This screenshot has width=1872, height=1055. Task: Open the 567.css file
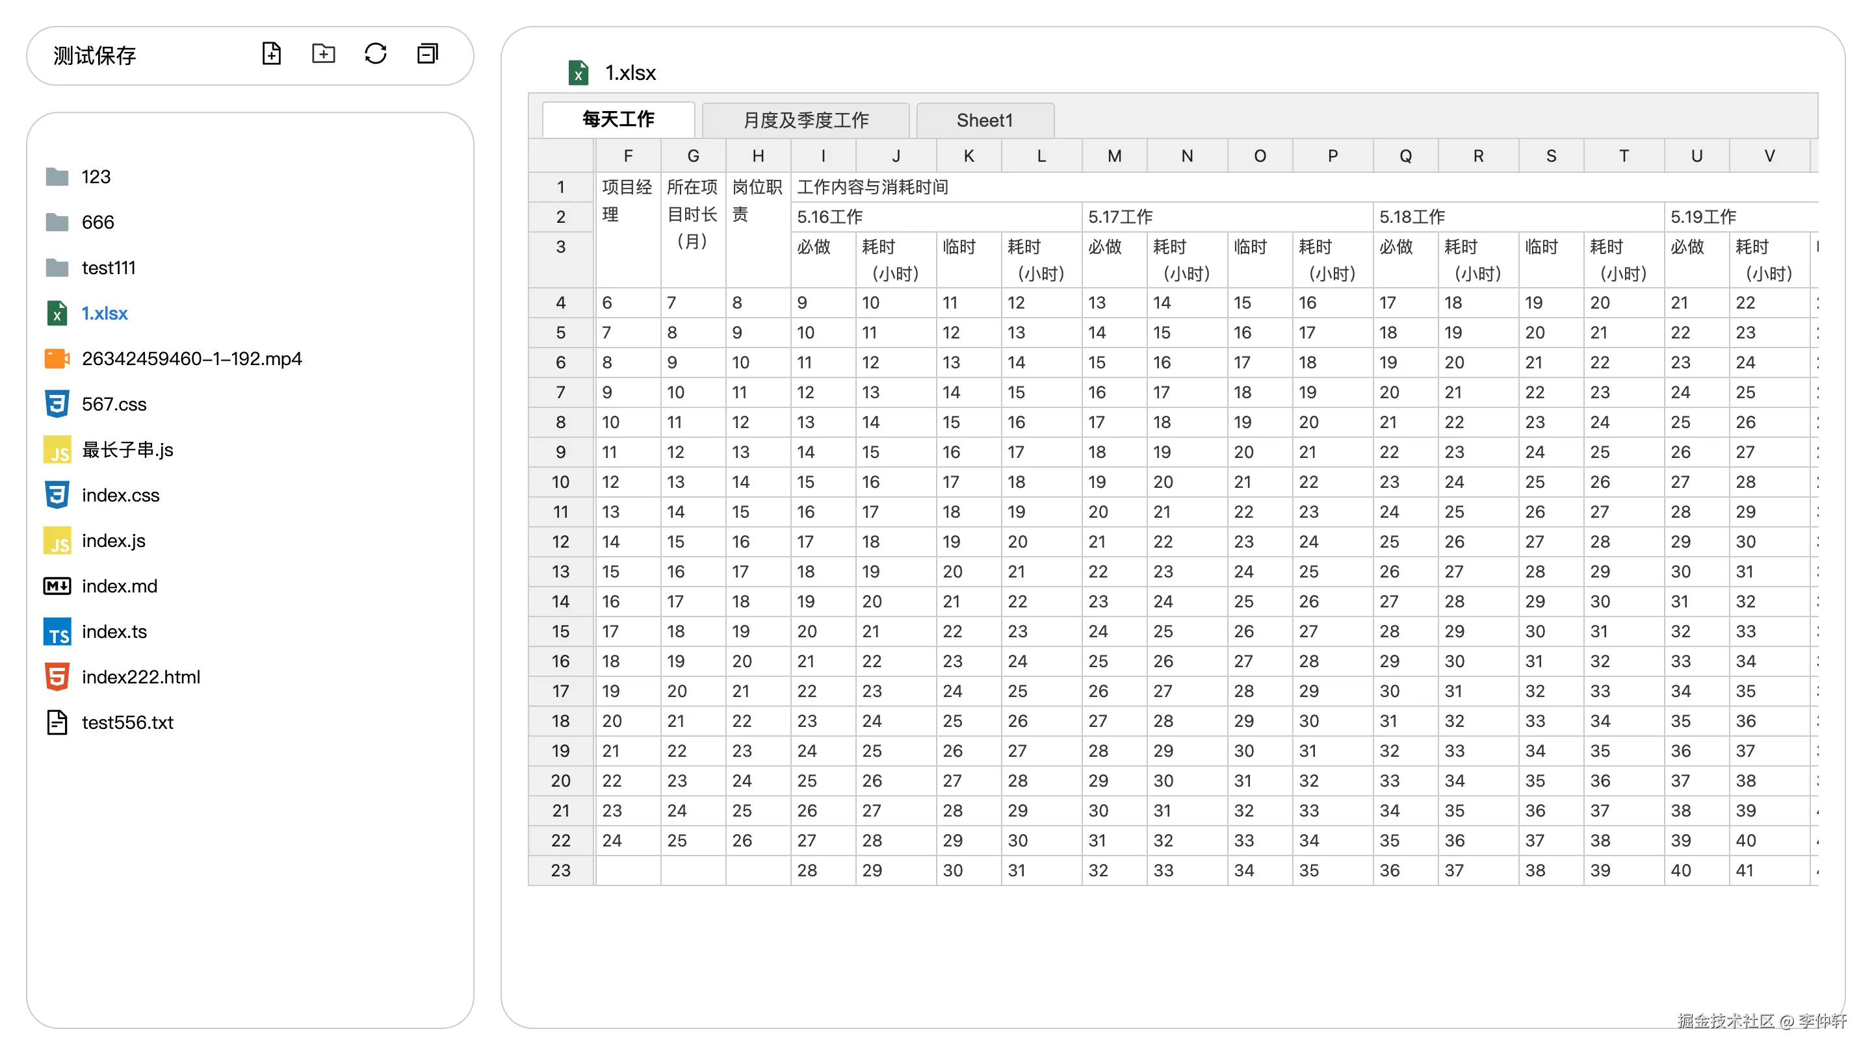113,405
